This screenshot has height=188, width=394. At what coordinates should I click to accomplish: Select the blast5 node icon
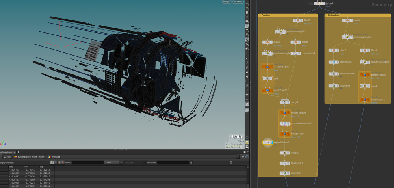tap(298, 20)
